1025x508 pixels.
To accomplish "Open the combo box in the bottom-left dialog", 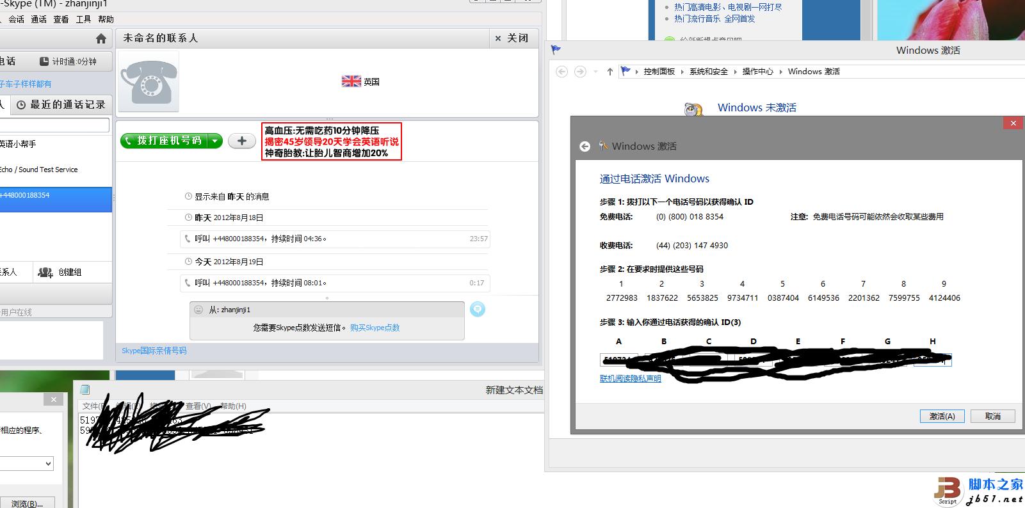I will click(x=48, y=464).
